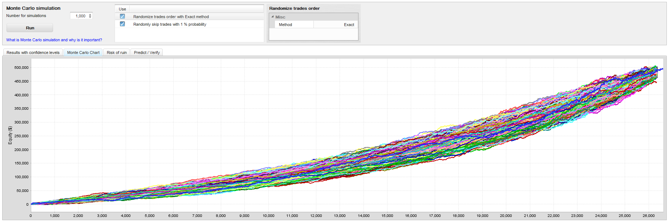Click the 'Equity ($)' axis label

click(10, 135)
